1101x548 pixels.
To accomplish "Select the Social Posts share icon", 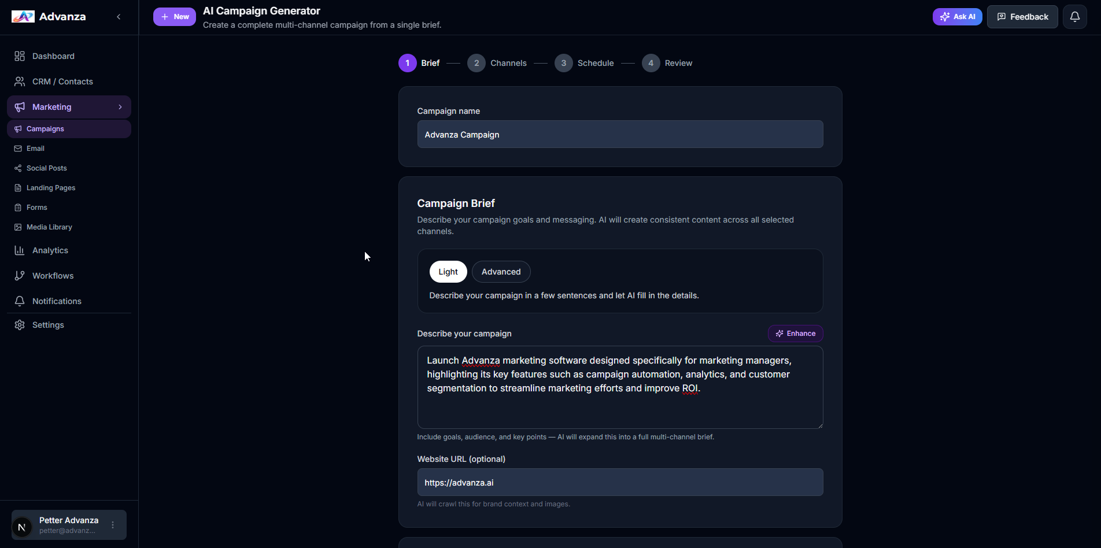I will 19,168.
